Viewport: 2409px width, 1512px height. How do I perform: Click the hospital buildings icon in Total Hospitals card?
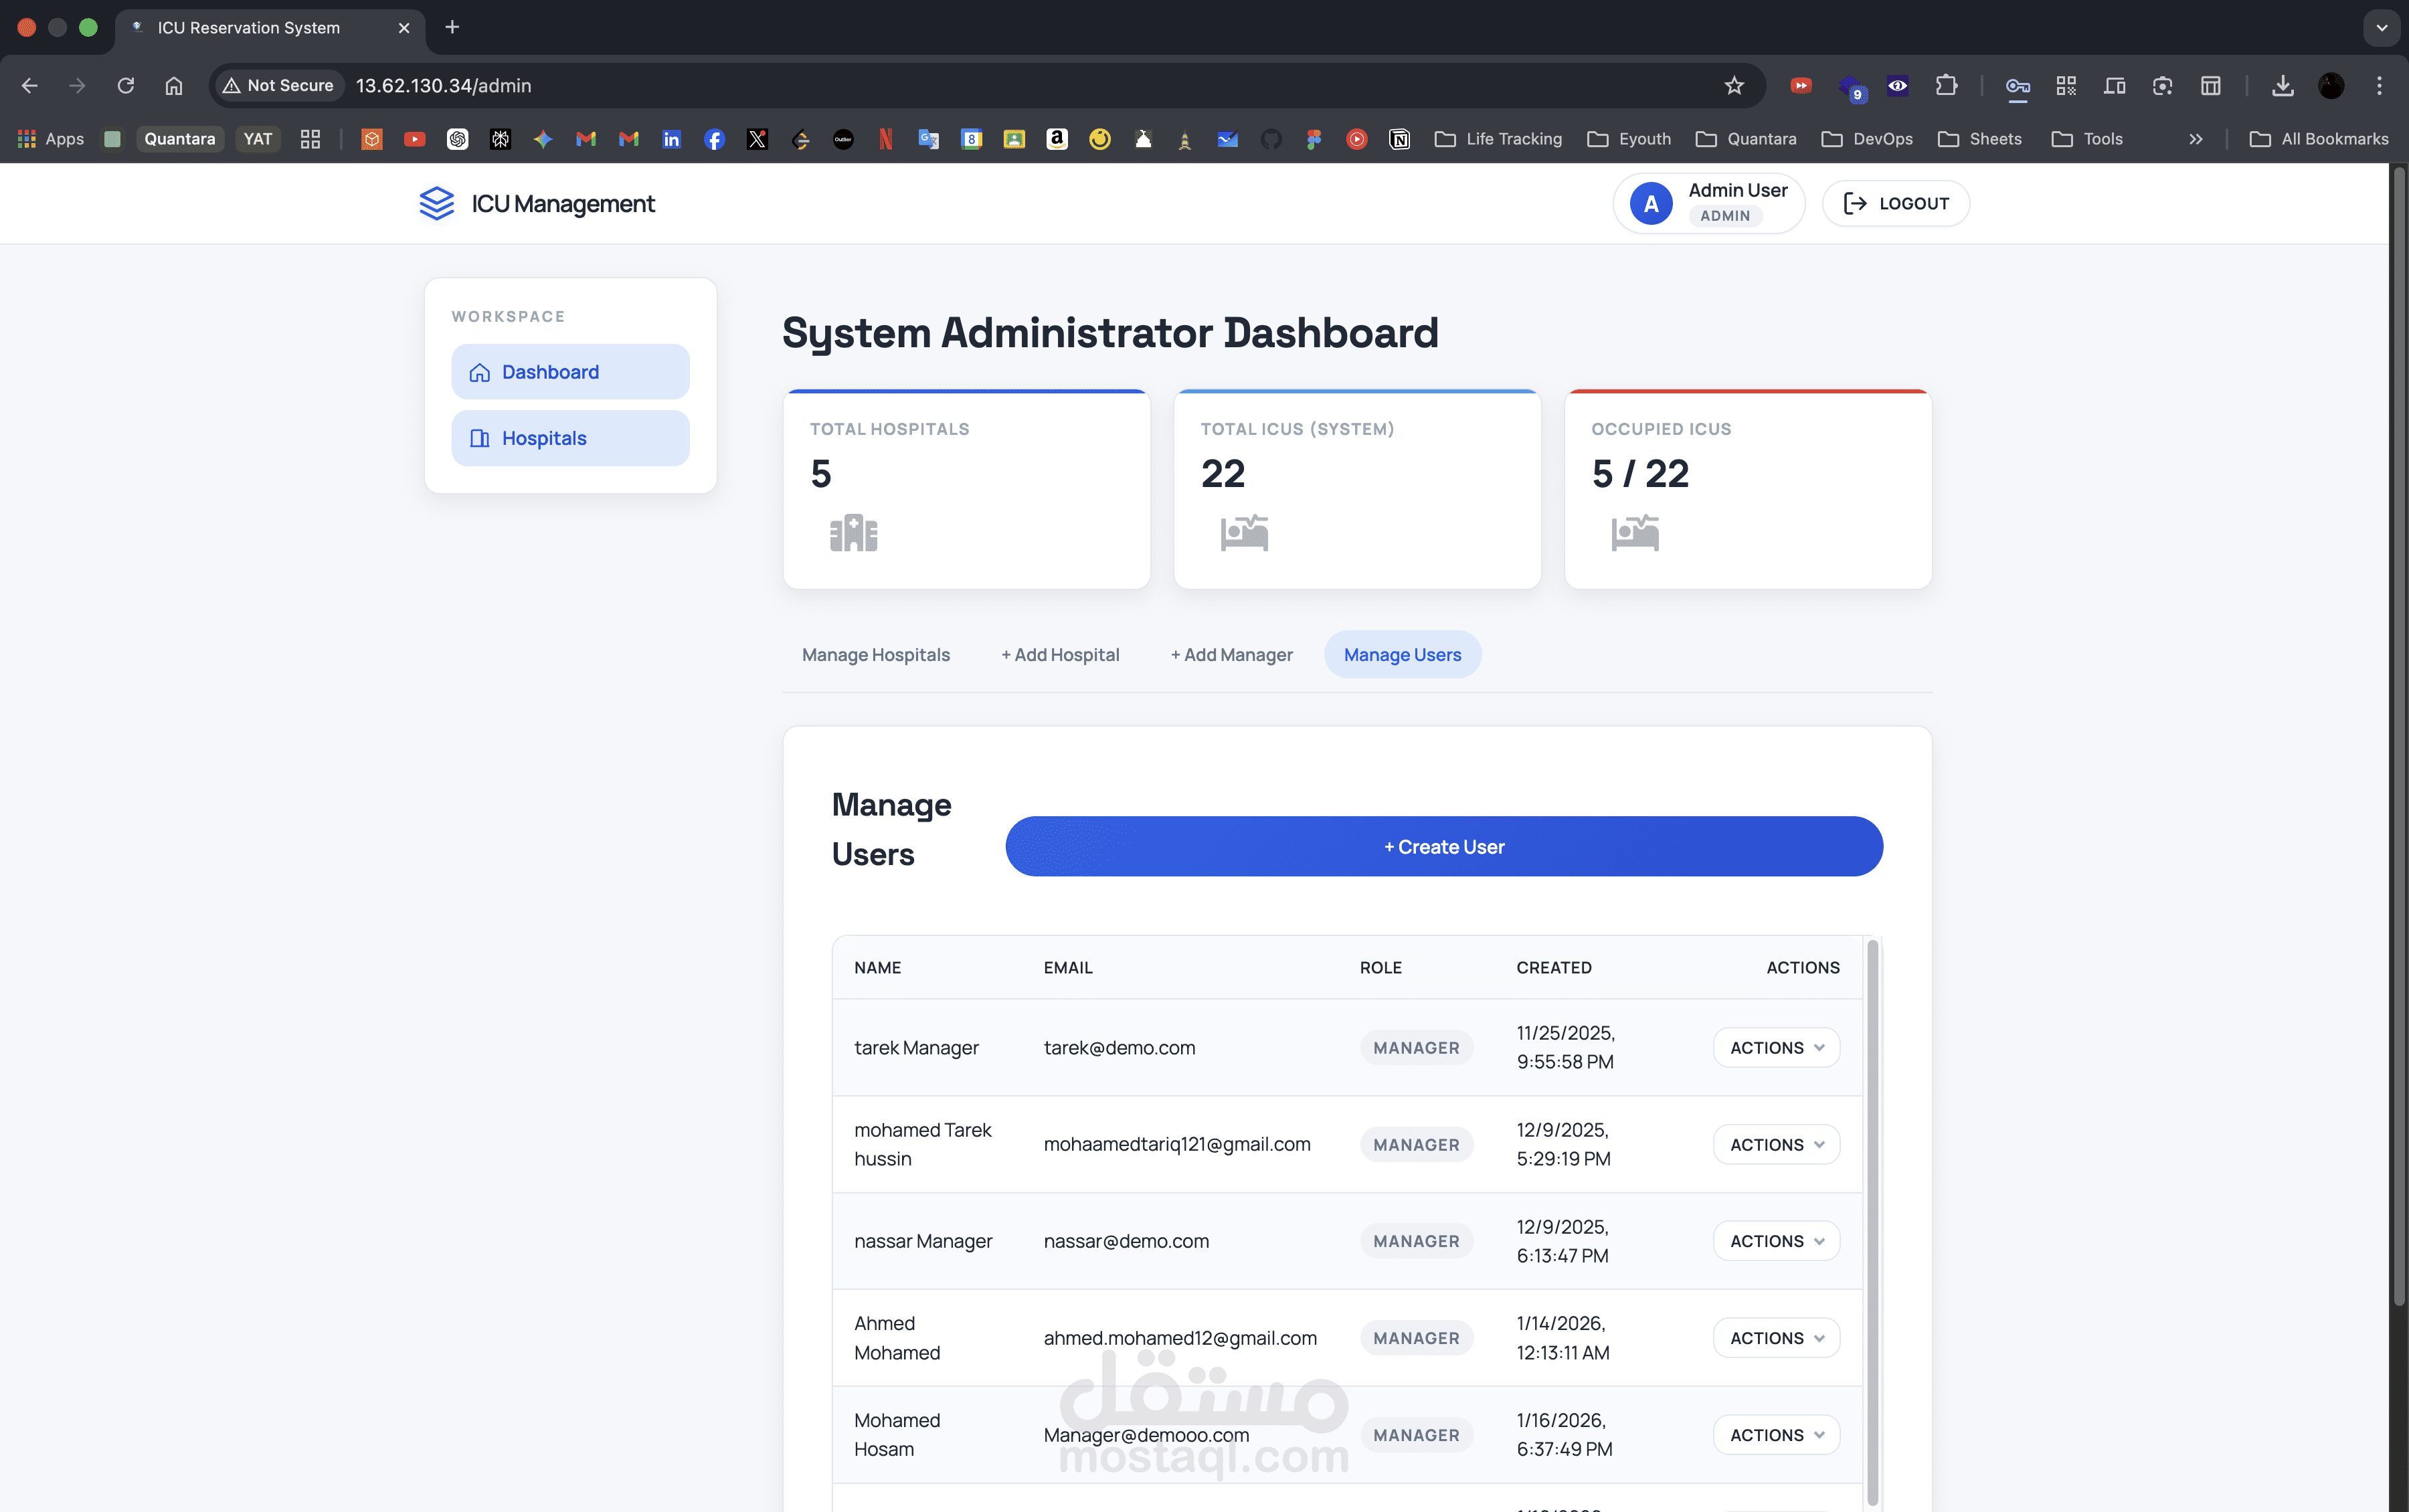point(853,533)
